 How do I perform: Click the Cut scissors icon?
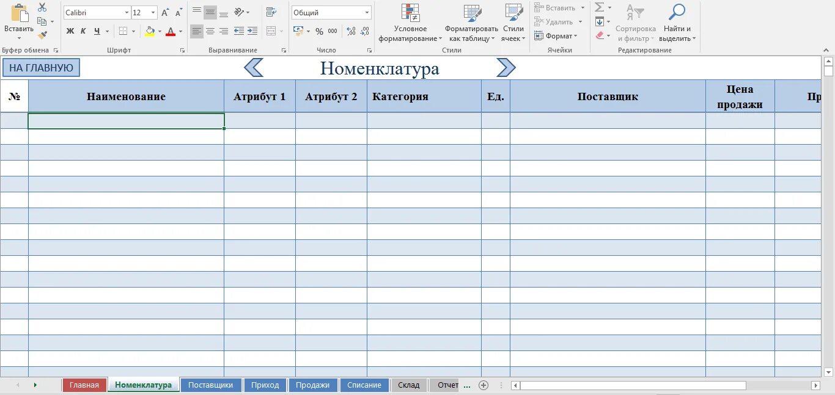(x=42, y=7)
